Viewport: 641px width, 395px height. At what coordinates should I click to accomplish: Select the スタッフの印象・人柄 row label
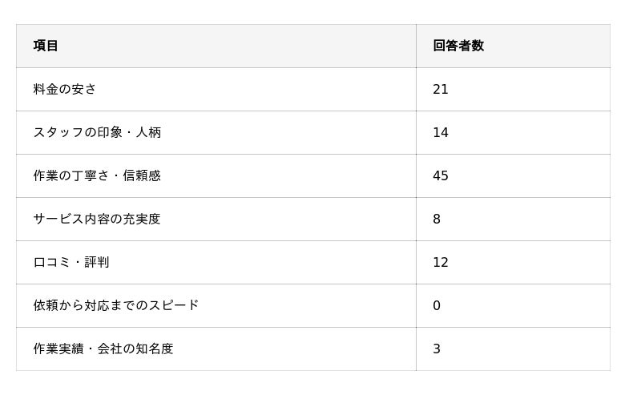(x=97, y=132)
